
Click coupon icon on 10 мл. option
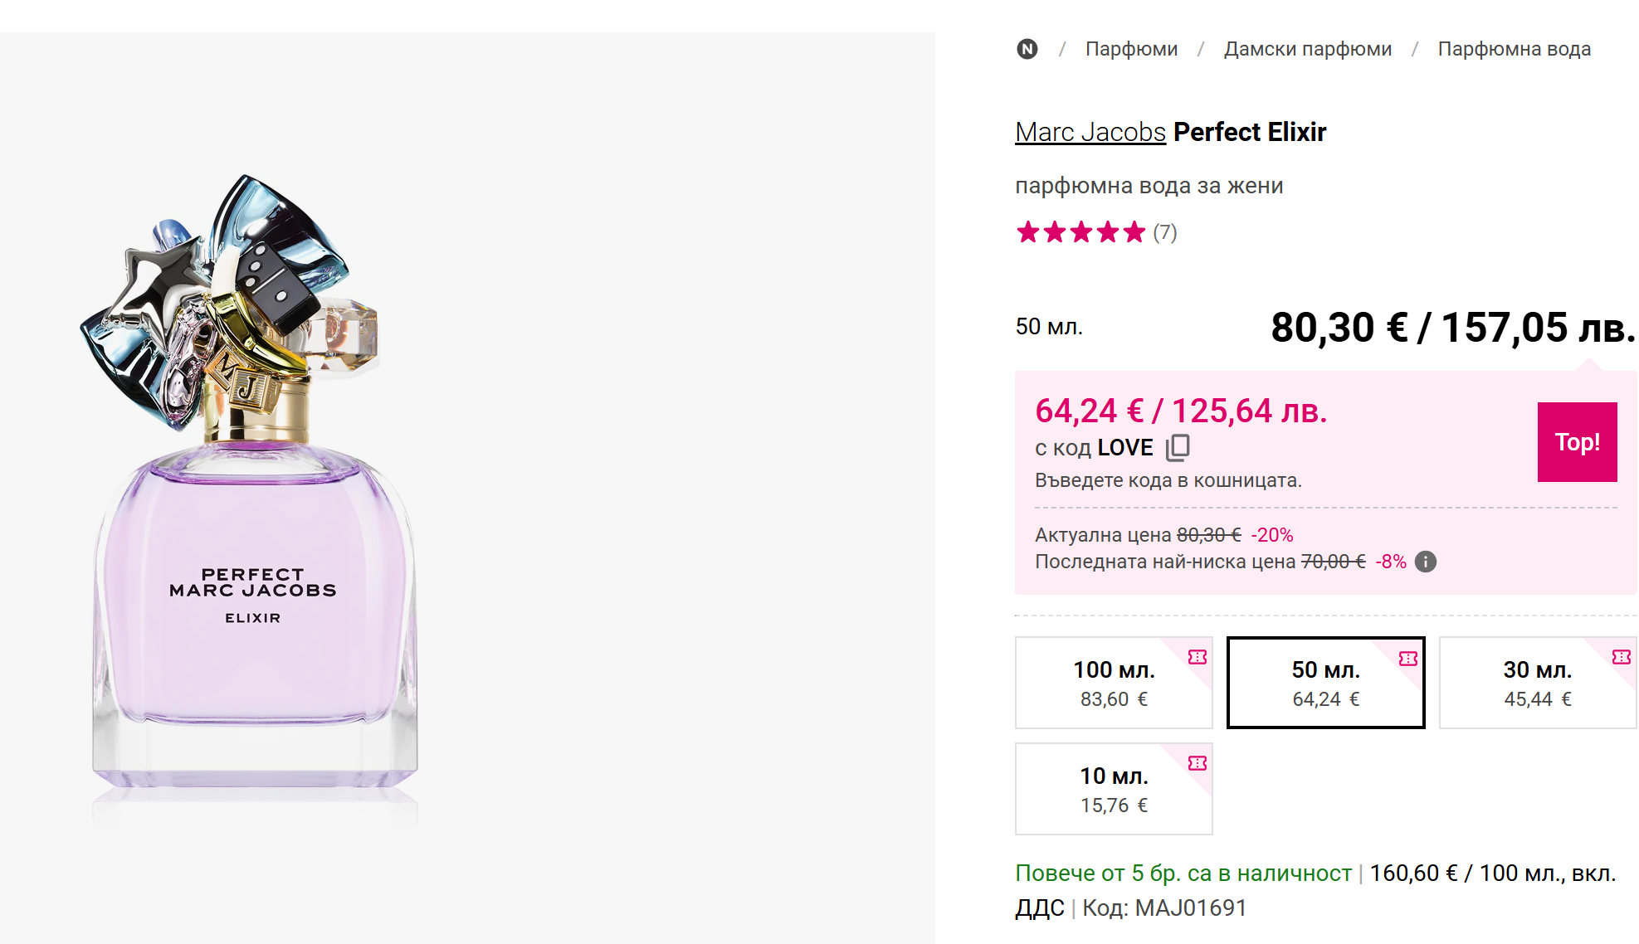click(1197, 763)
